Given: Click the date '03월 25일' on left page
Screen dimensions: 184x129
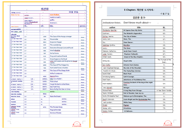Looking at the screenshot, I should (x=74, y=12).
